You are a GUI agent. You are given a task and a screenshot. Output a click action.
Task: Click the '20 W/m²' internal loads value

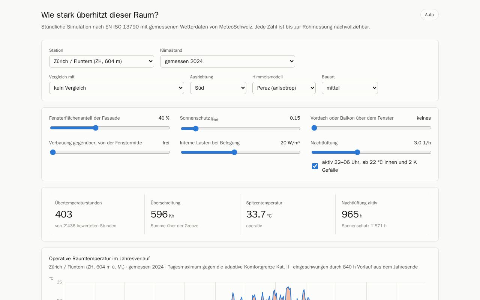[290, 143]
